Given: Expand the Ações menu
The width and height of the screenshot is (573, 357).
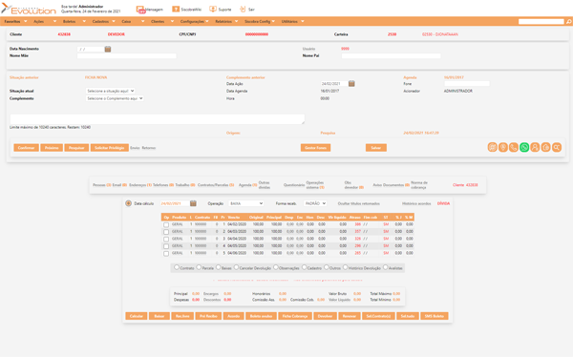Looking at the screenshot, I should click(x=45, y=22).
